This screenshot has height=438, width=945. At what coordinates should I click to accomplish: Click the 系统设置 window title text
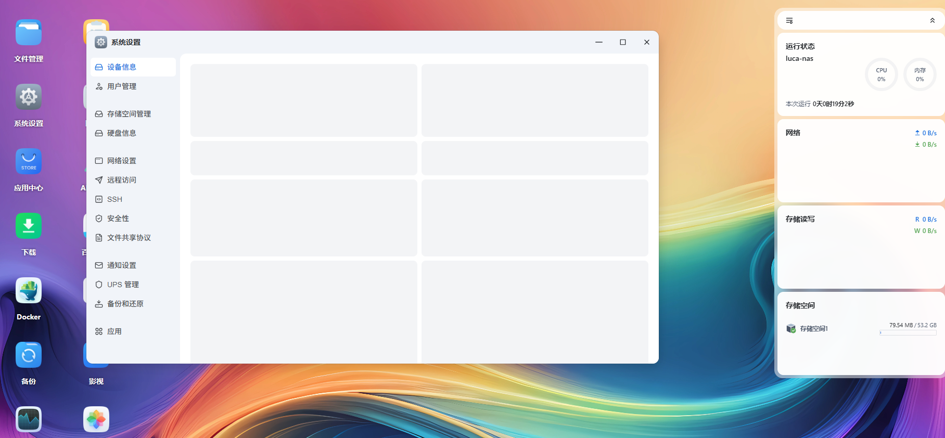pyautogui.click(x=126, y=42)
